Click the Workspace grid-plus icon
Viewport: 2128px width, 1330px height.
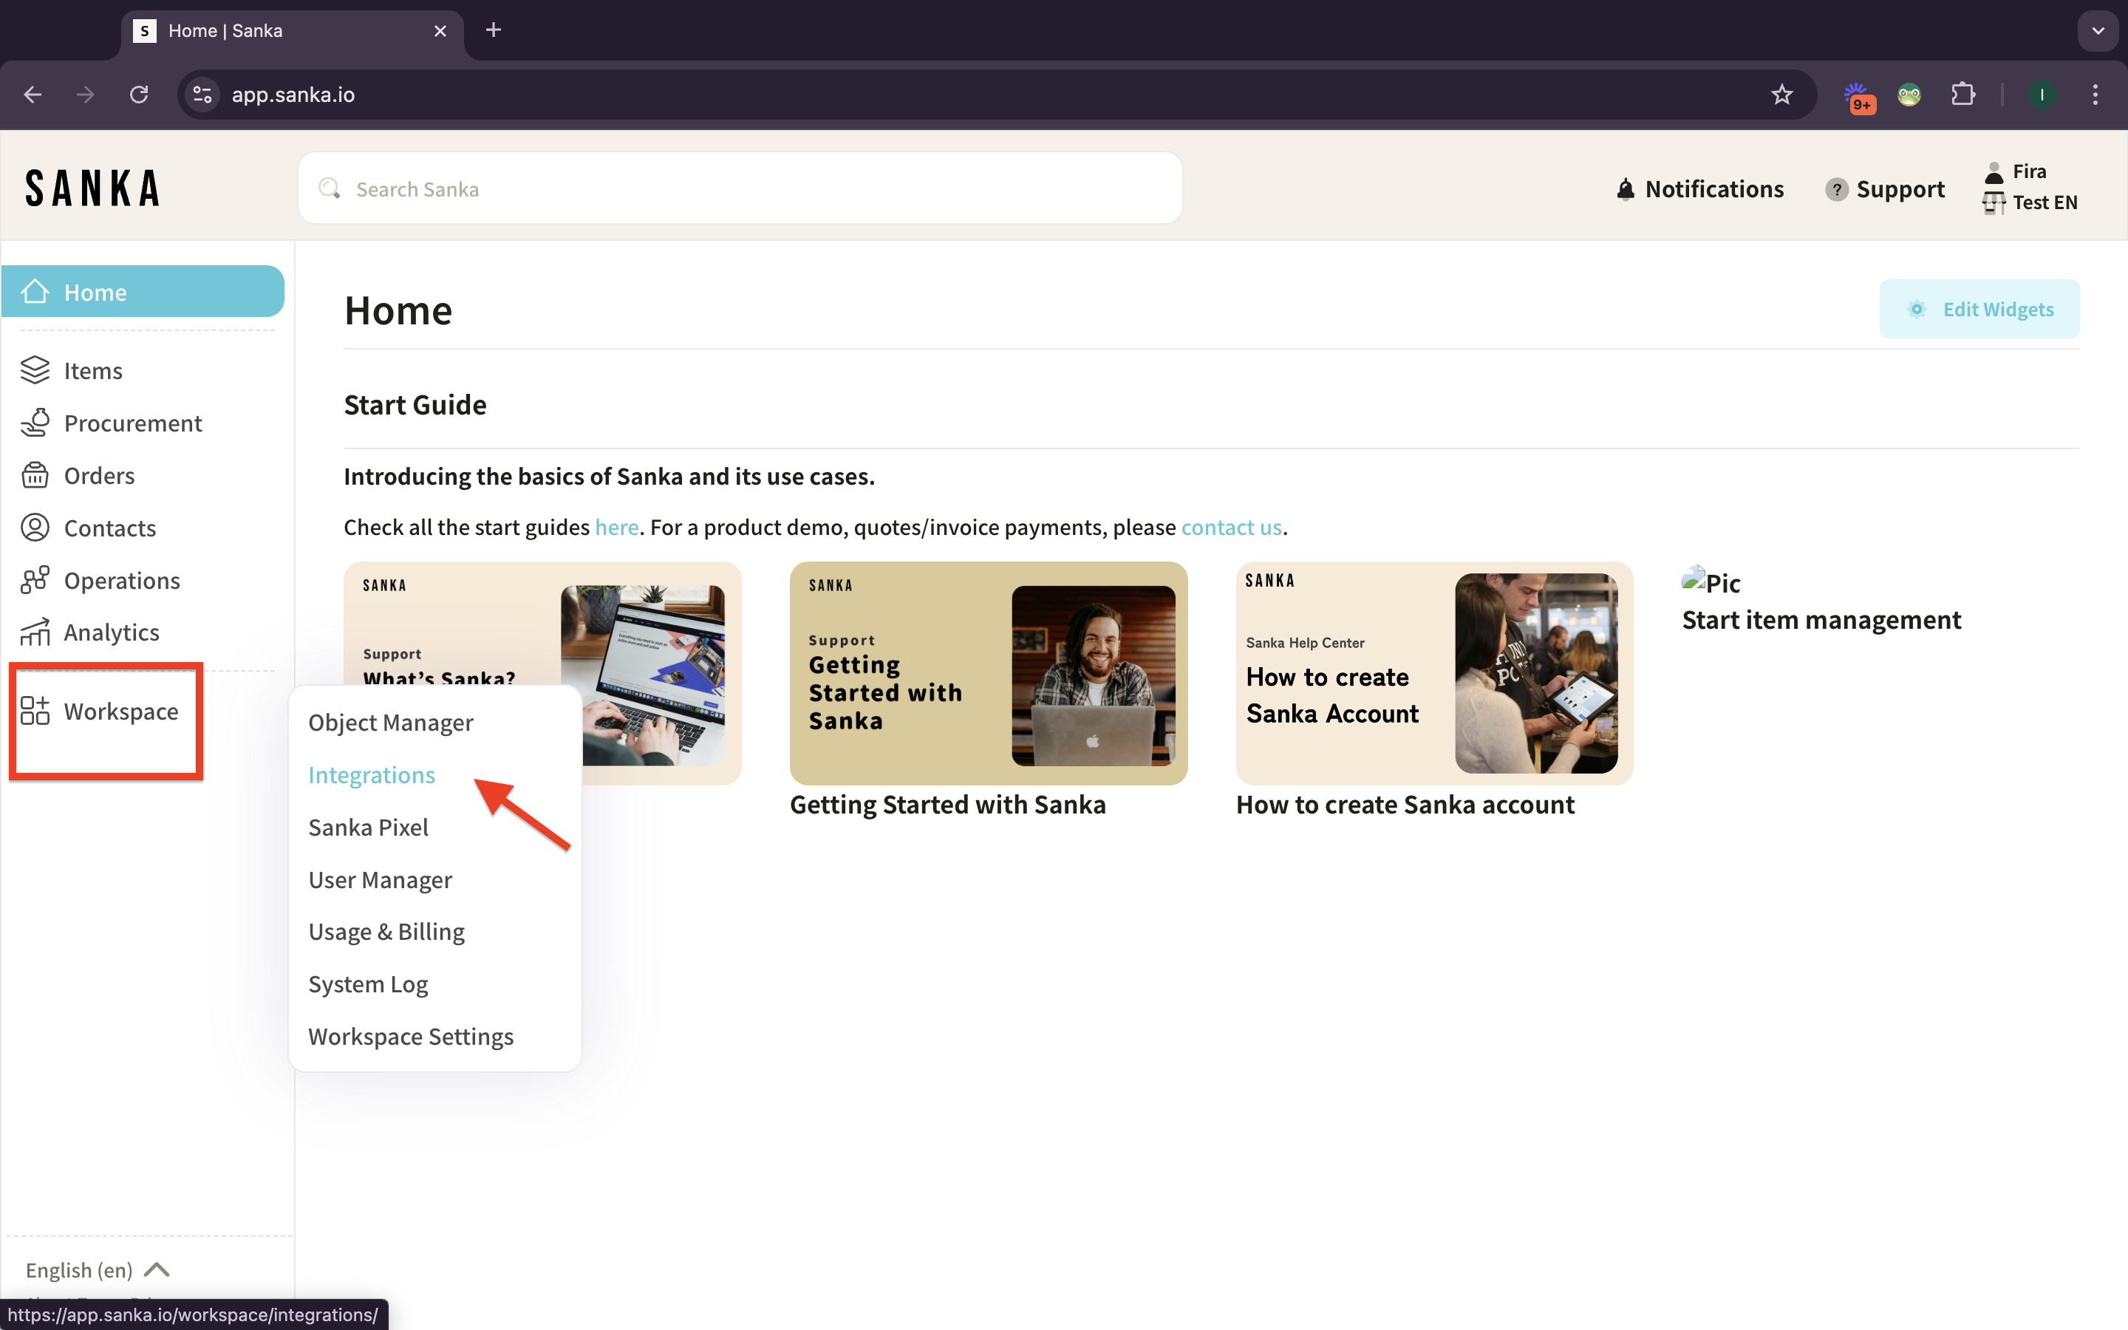(35, 711)
